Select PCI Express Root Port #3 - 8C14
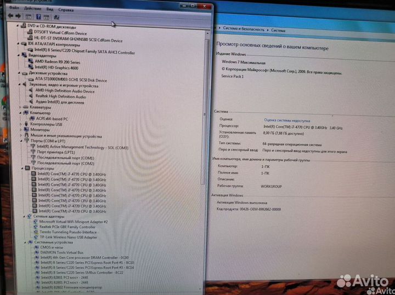The height and width of the screenshot is (295, 395). point(87,268)
